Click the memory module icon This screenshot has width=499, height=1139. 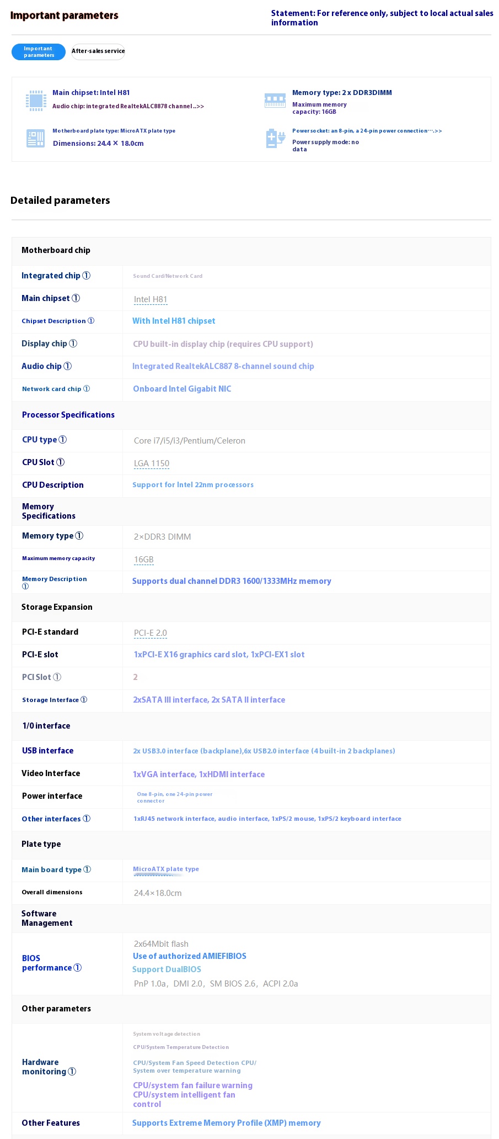(x=275, y=100)
